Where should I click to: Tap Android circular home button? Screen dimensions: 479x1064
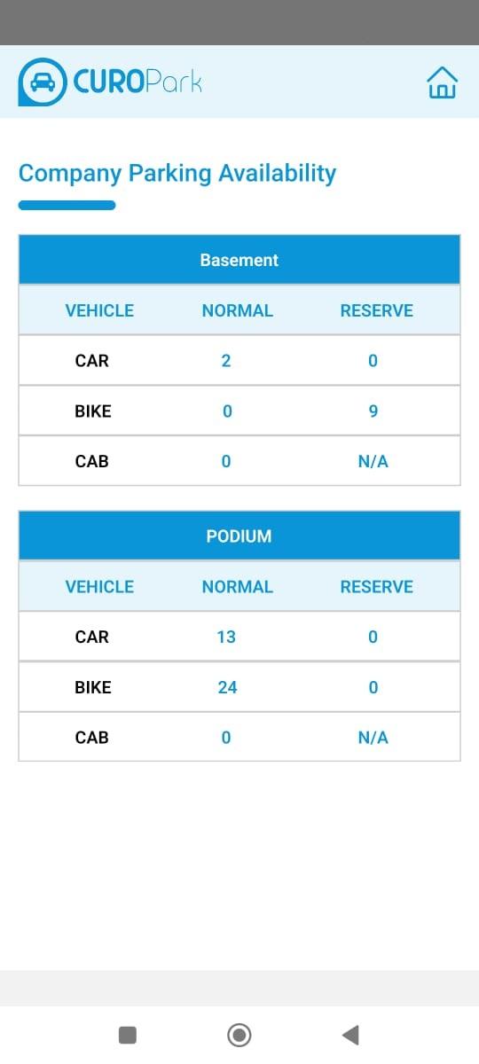pyautogui.click(x=239, y=1035)
